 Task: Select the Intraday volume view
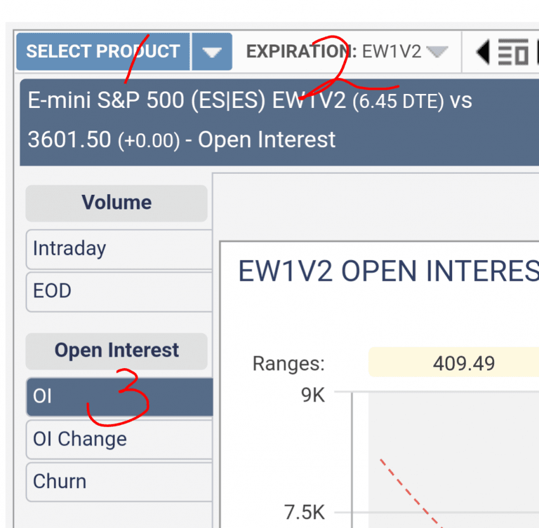click(118, 249)
